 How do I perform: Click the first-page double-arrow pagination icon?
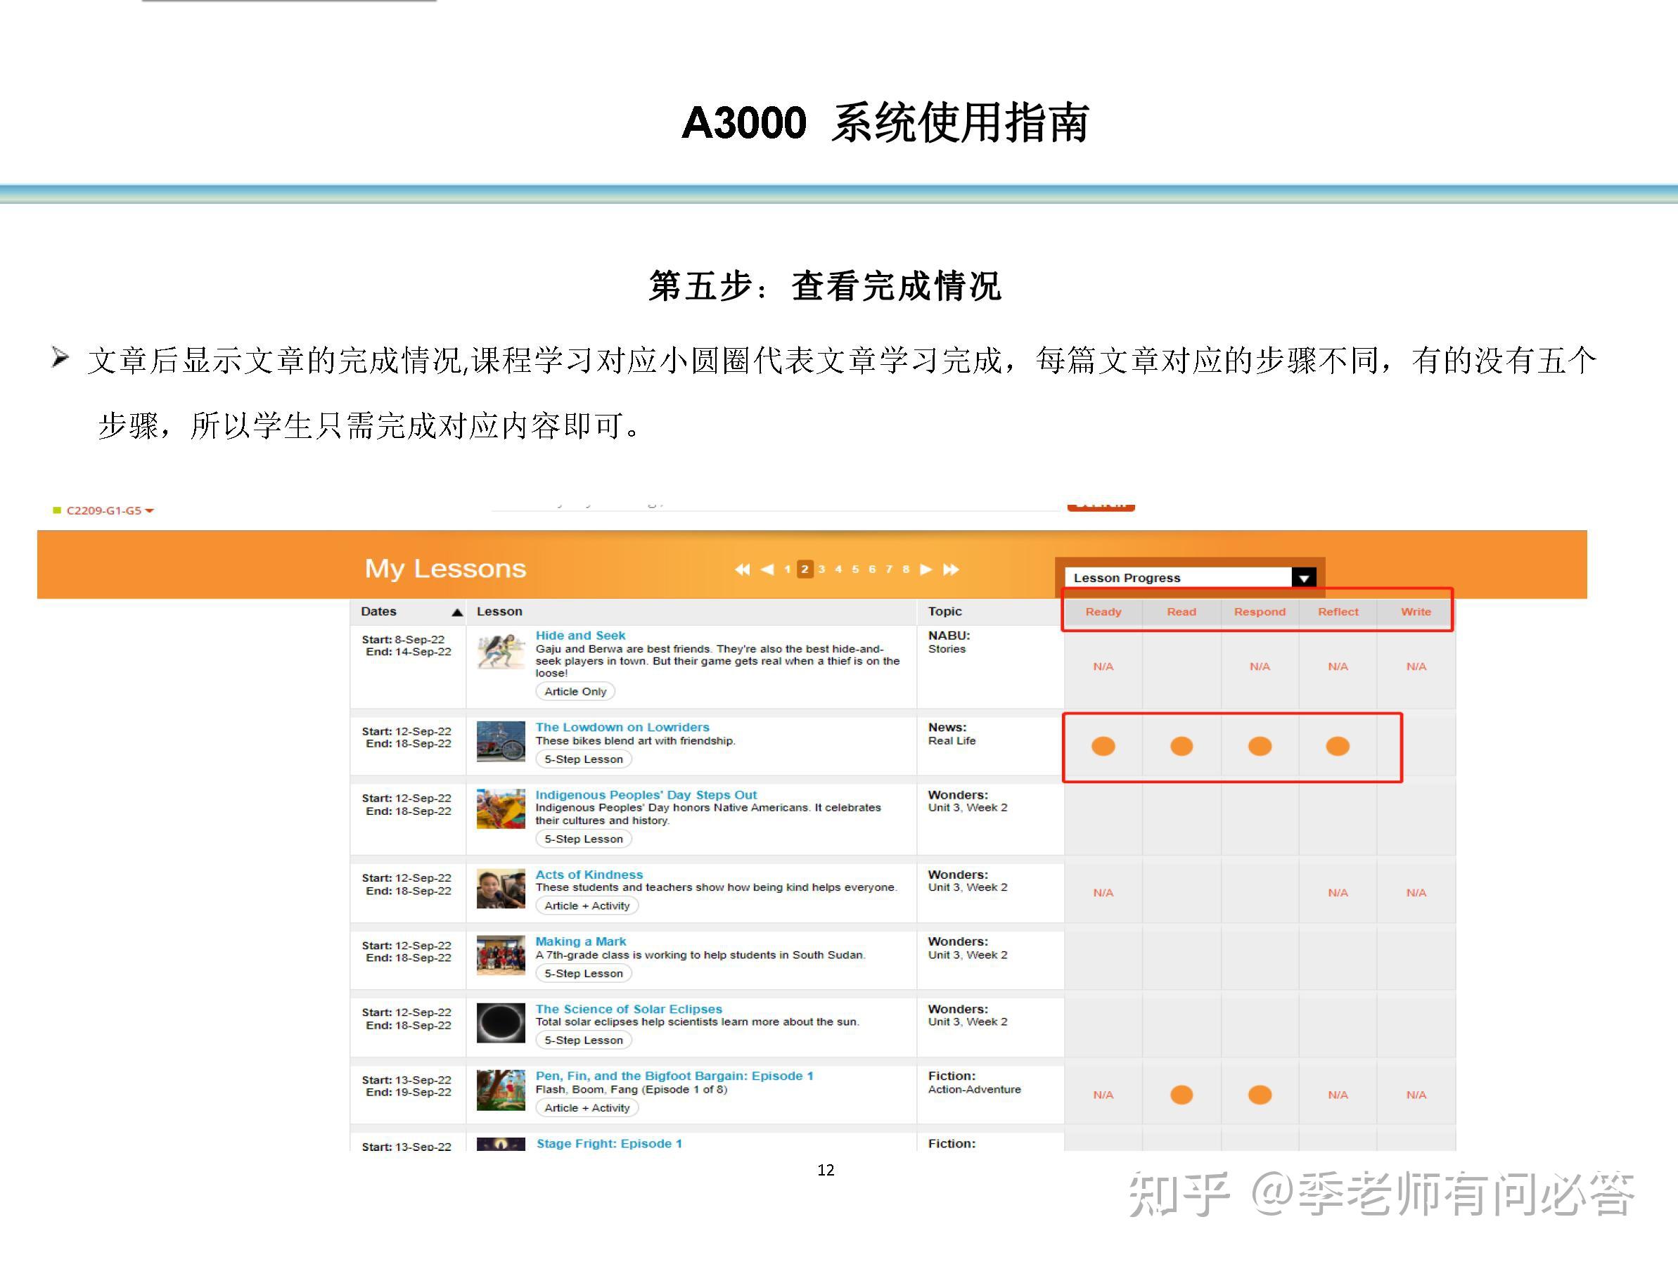[x=743, y=569]
